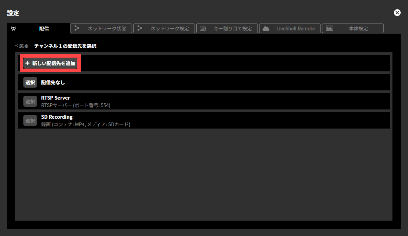Viewport: 408px width, 236px height.
Task: Click the 選択 button for SD Recording
Action: click(30, 120)
